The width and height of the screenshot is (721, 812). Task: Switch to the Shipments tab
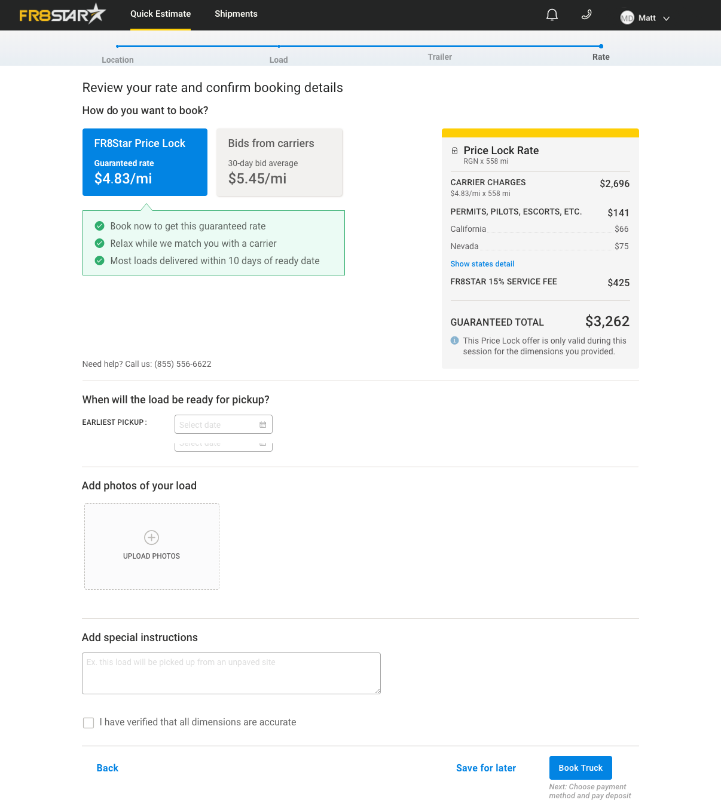[236, 14]
